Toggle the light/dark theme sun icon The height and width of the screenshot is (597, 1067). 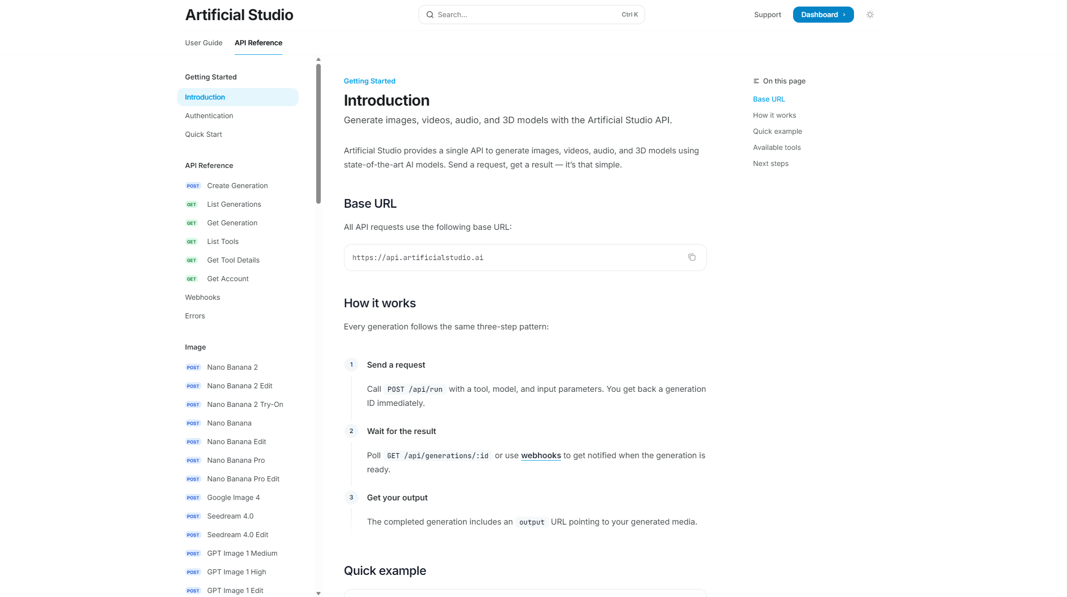coord(870,15)
